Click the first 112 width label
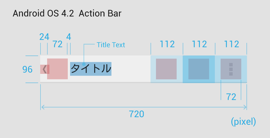The height and width of the screenshot is (138, 270). (x=167, y=44)
